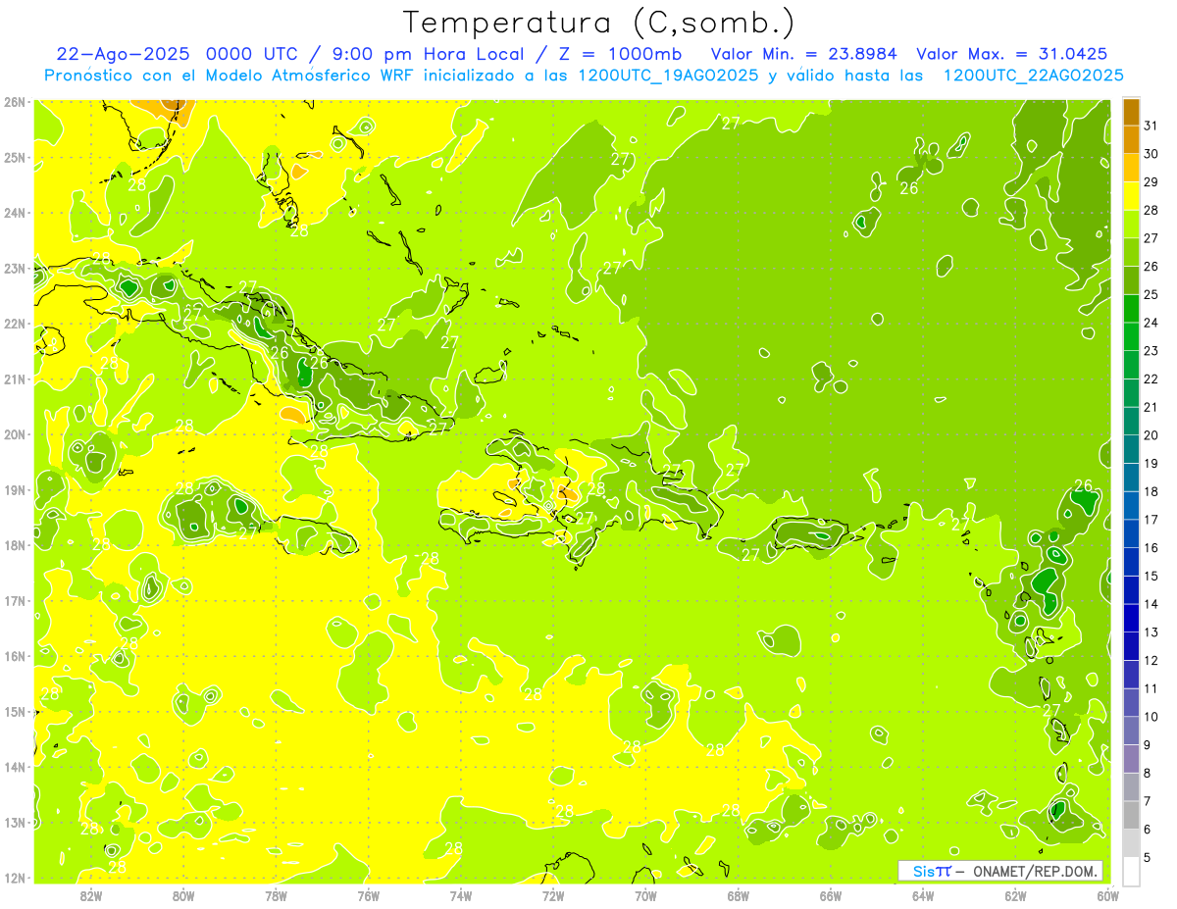Image resolution: width=1177 pixels, height=909 pixels.
Task: Click the "9" value on the color scale
Action: [x=1148, y=745]
